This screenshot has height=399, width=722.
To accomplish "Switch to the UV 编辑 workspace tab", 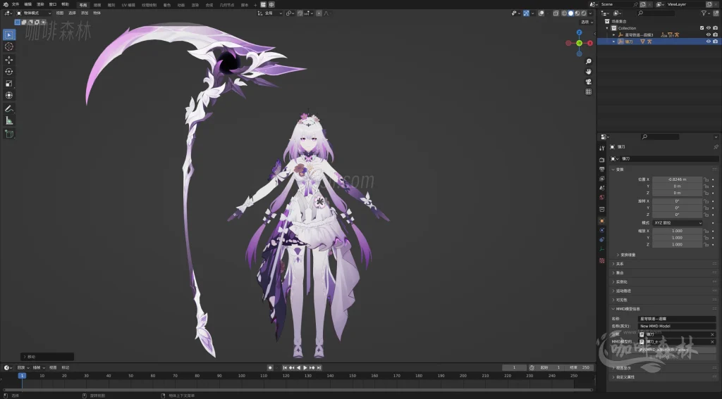I will point(128,5).
